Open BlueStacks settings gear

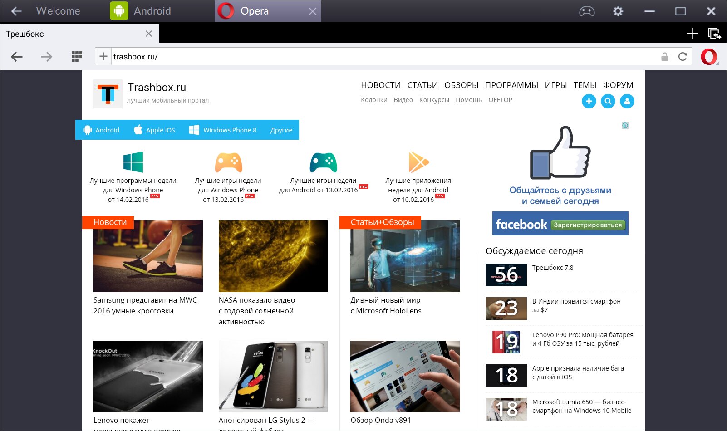pyautogui.click(x=618, y=11)
